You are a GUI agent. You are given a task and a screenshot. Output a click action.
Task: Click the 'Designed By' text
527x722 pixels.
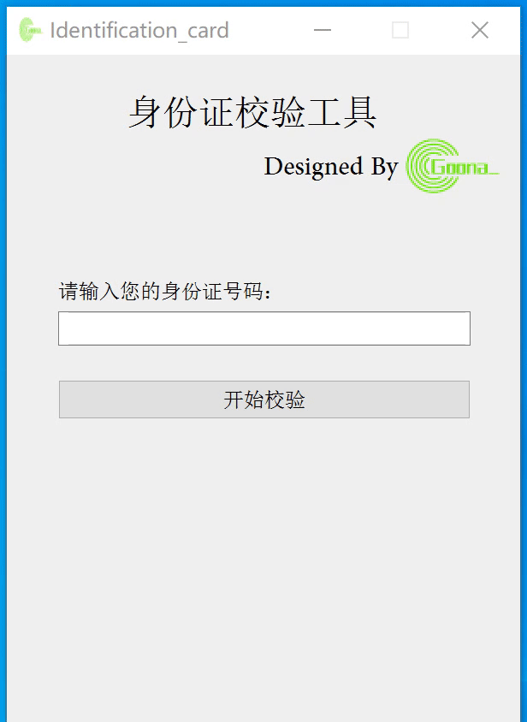point(331,166)
